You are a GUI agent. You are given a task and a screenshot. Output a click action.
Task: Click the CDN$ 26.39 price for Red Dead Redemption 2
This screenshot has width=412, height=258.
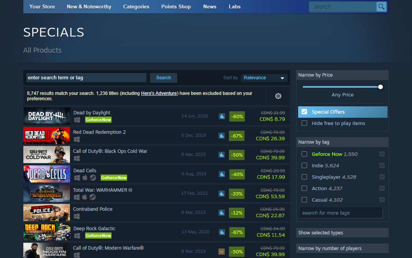[x=270, y=138]
